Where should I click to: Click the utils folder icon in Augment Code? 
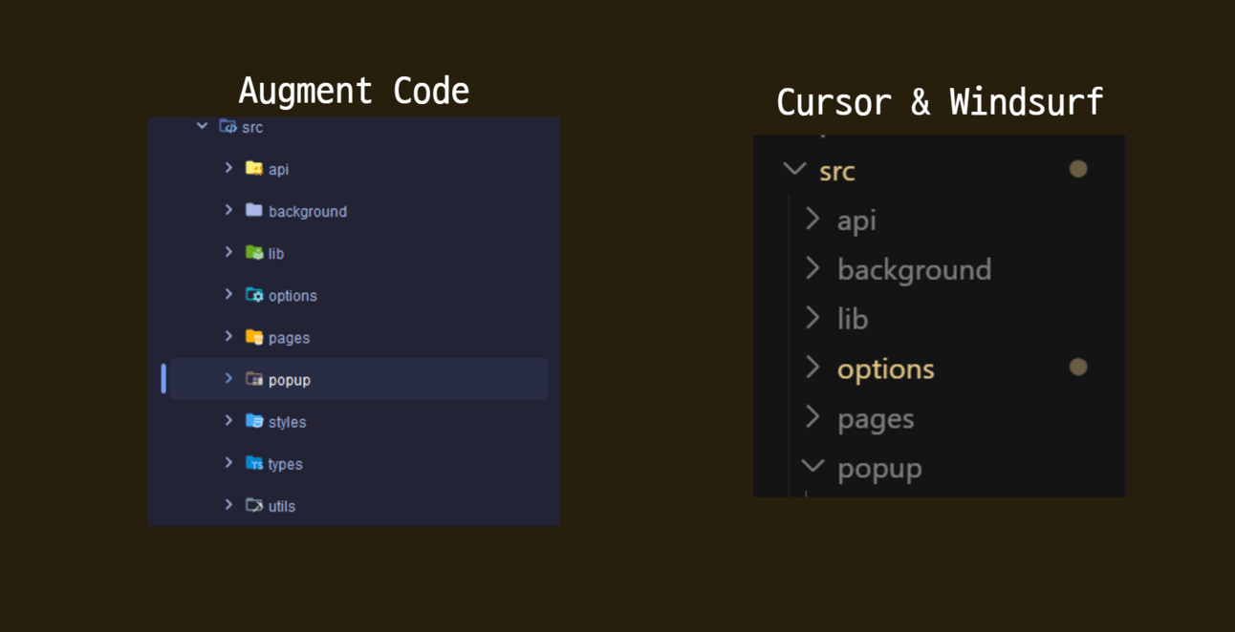(x=253, y=505)
